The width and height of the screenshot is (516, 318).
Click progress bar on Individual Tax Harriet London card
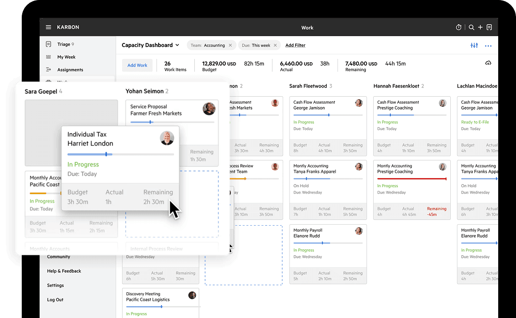pyautogui.click(x=121, y=154)
